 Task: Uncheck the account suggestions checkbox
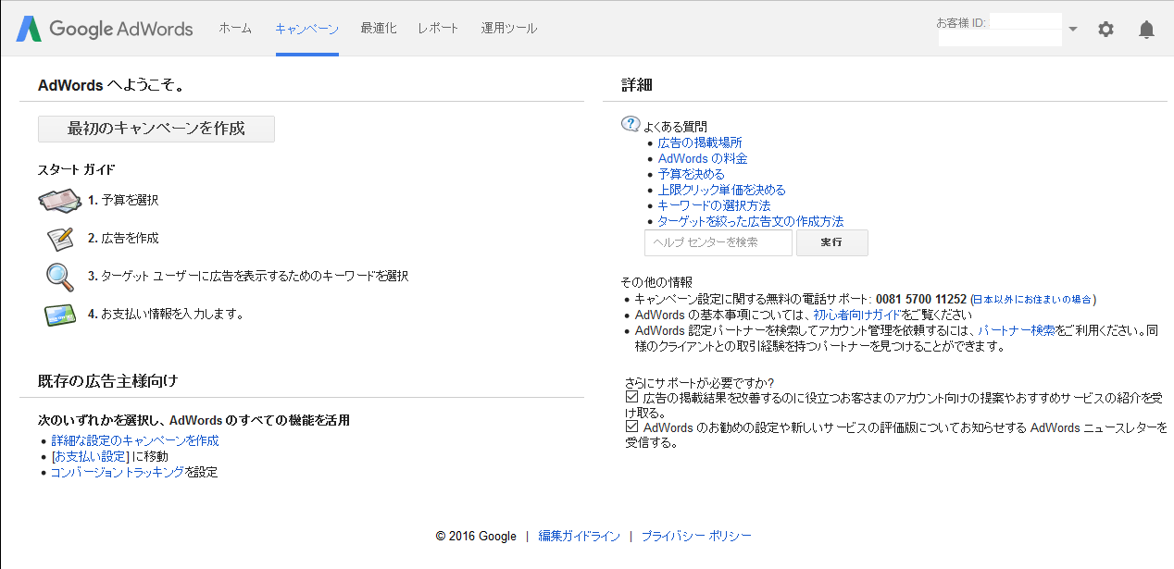pos(631,397)
